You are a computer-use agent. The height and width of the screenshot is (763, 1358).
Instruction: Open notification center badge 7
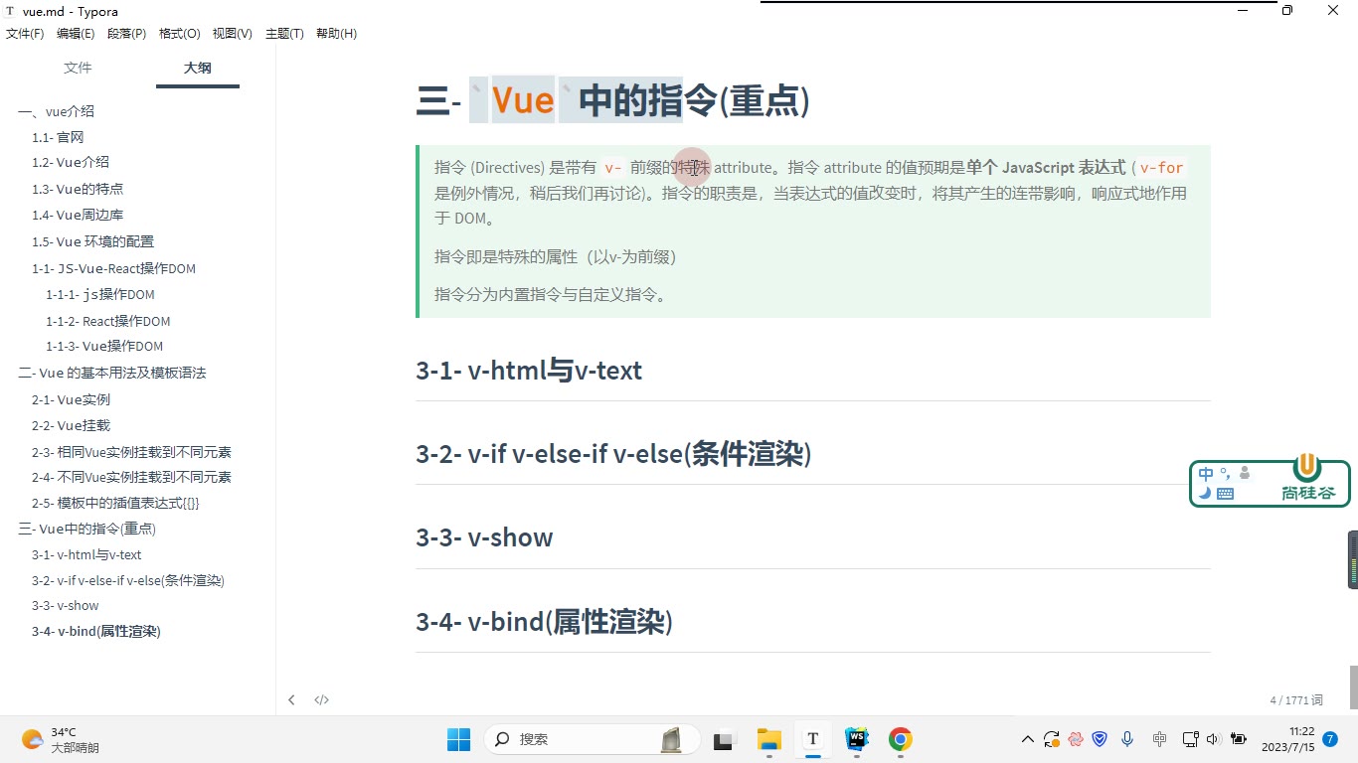click(x=1330, y=739)
